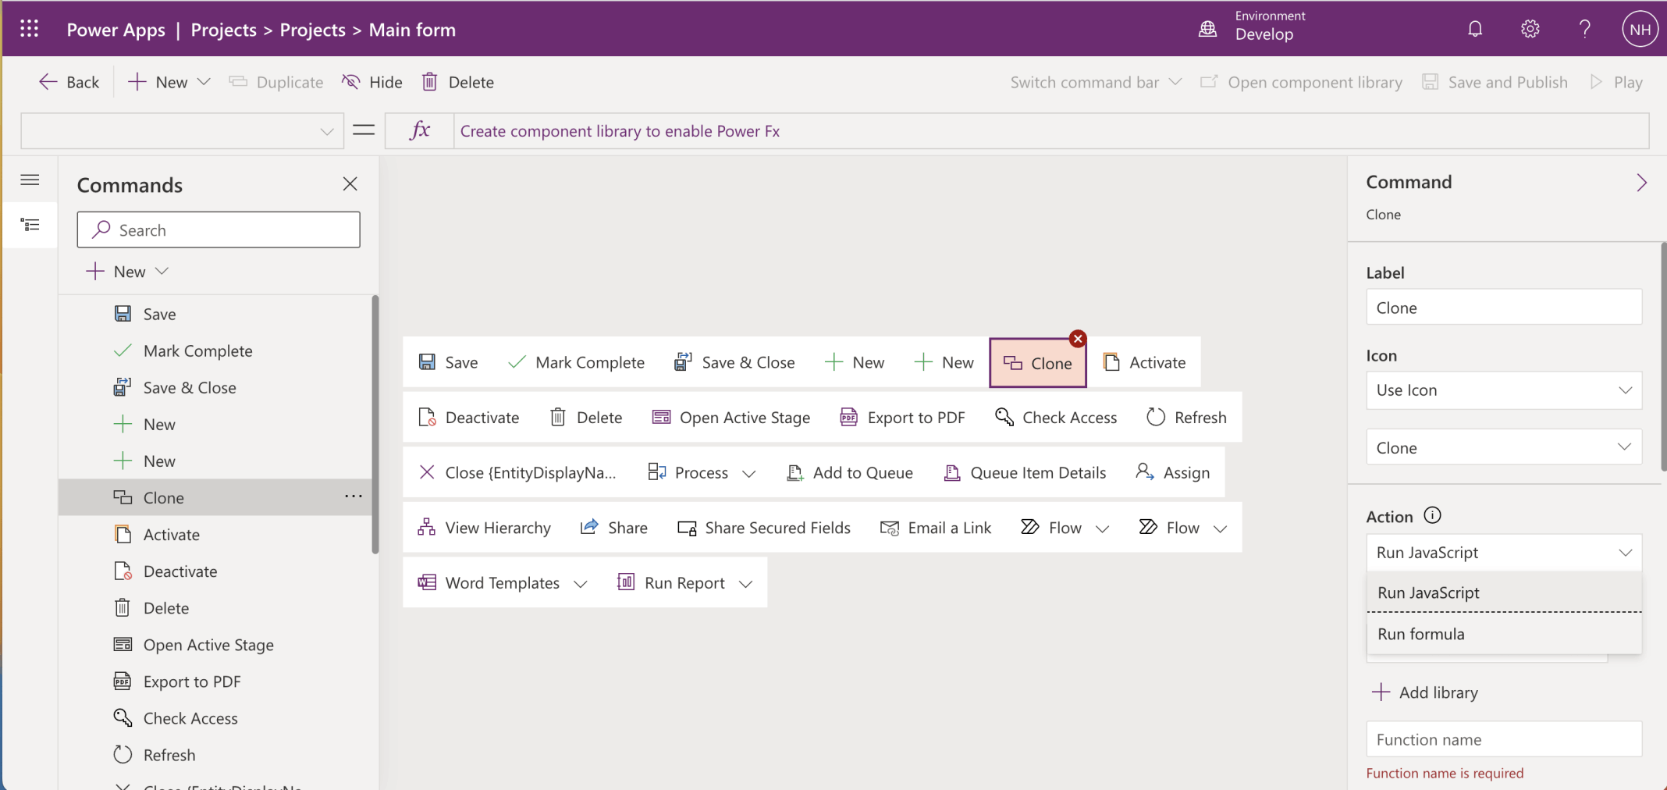Open settings gear in header
Screen dimensions: 1667x790
[1530, 29]
